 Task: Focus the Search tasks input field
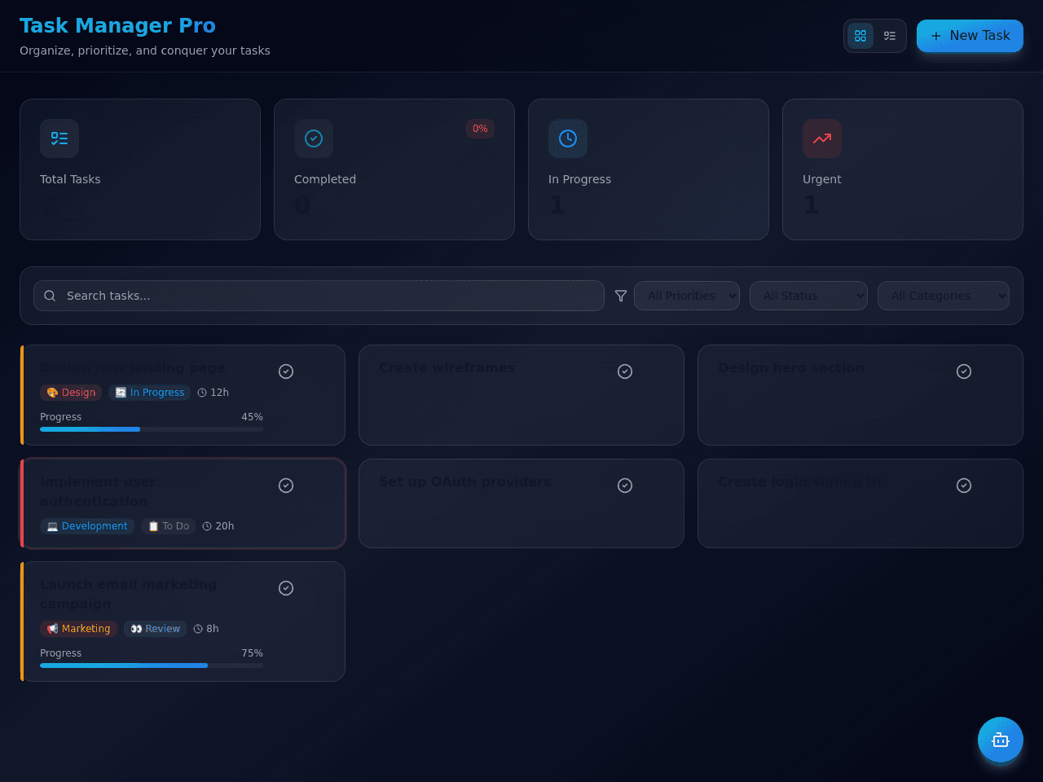click(x=319, y=296)
